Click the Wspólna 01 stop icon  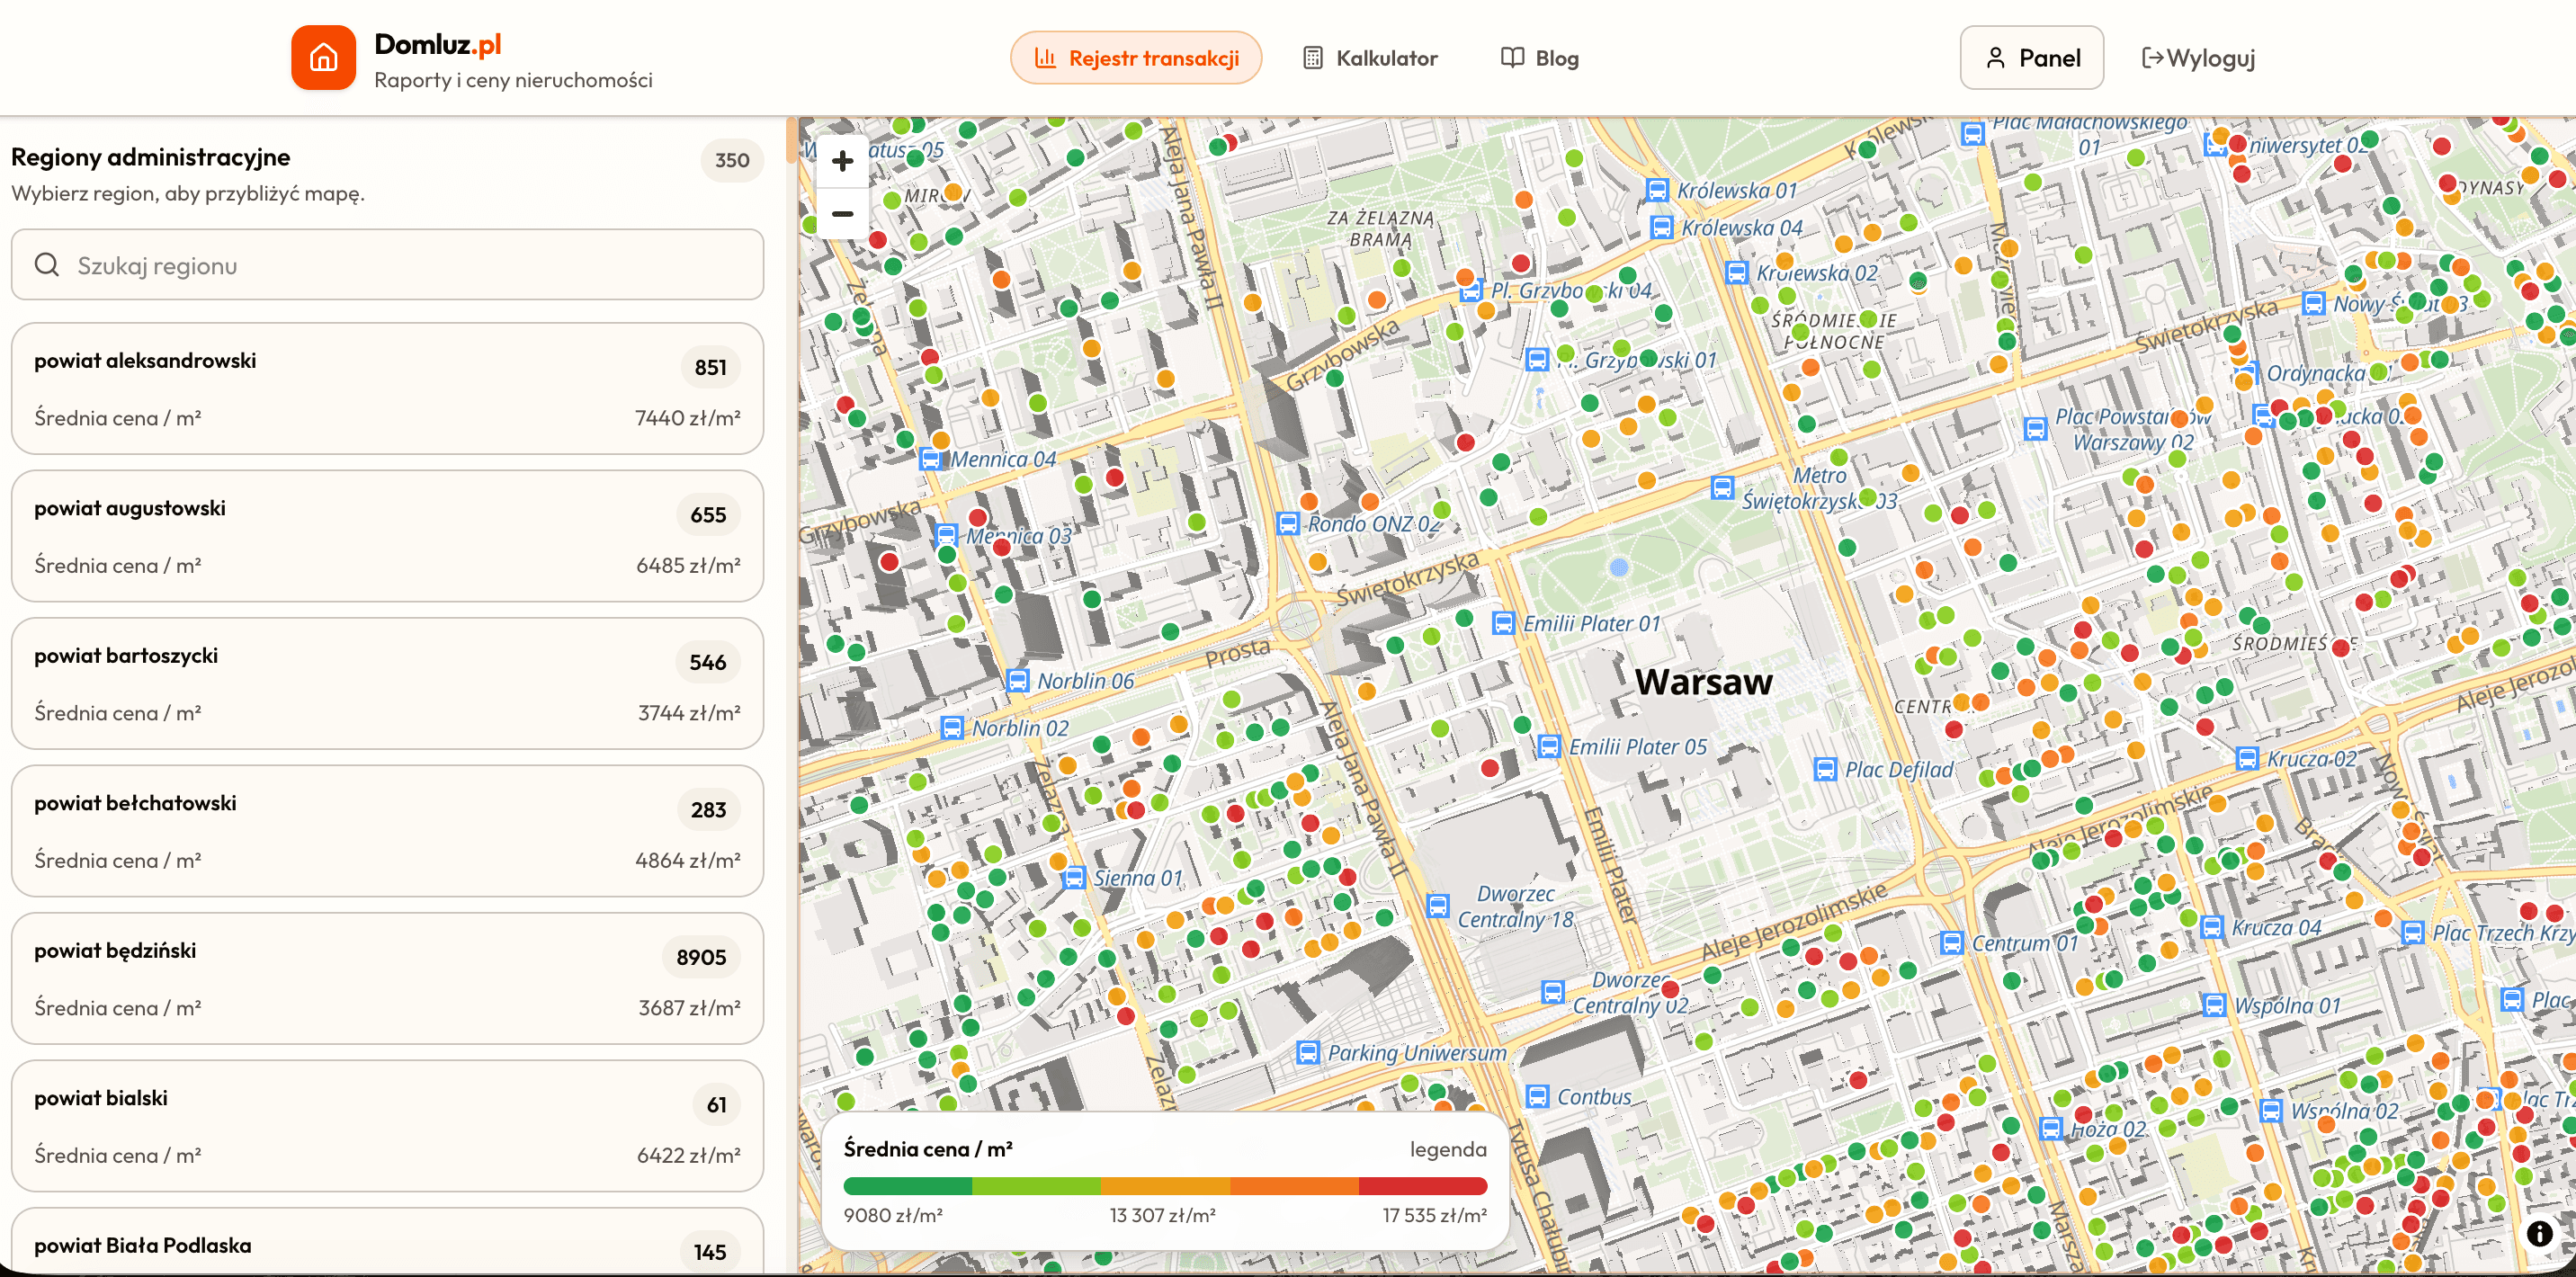coord(2215,1005)
